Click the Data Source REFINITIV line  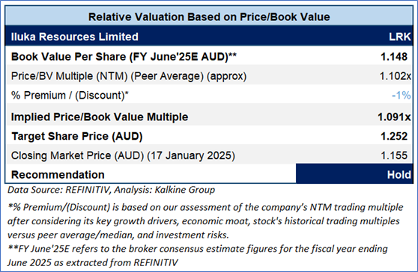pos(111,190)
